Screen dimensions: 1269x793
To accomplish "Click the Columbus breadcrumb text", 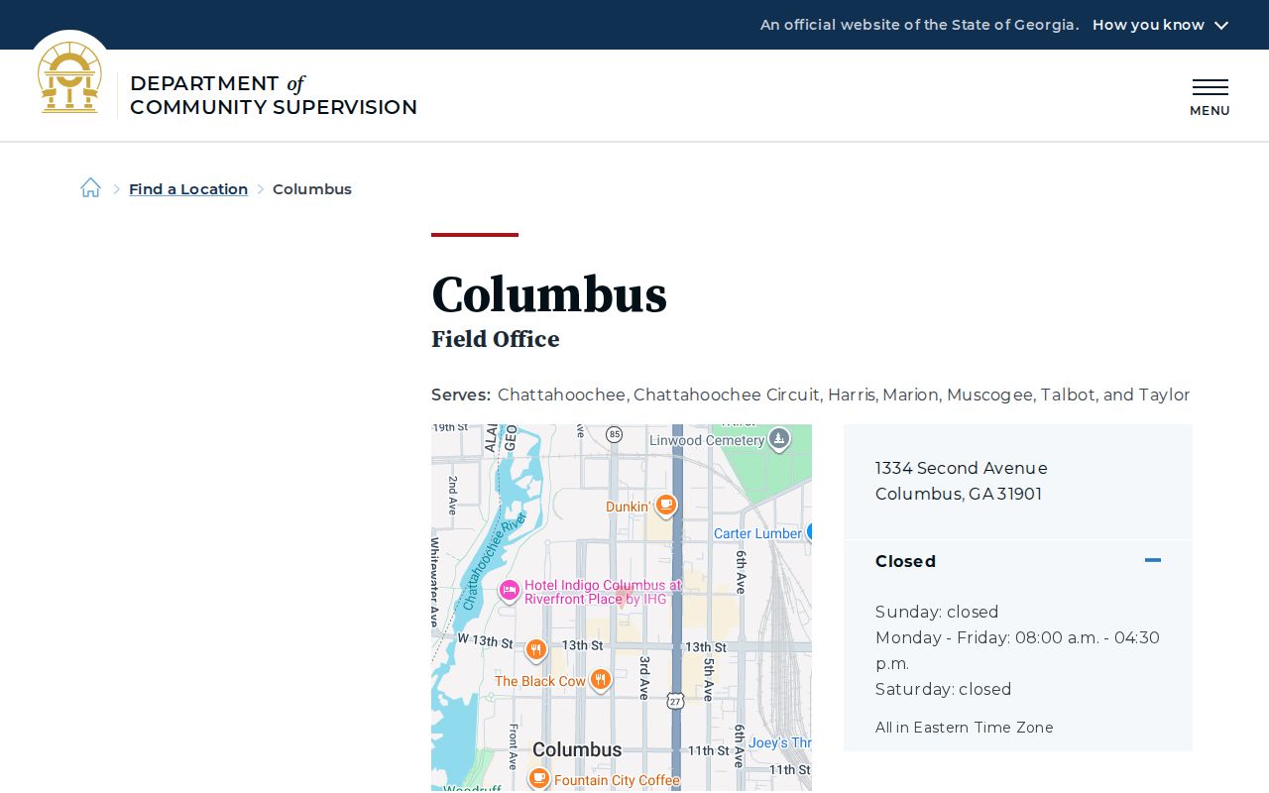I will pyautogui.click(x=312, y=189).
